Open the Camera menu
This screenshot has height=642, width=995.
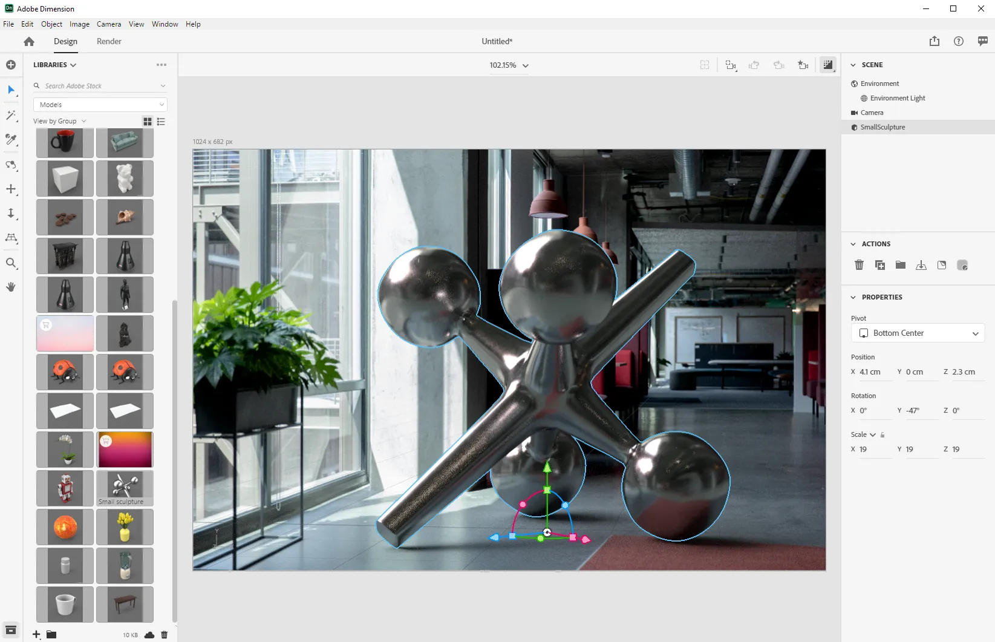pos(108,24)
